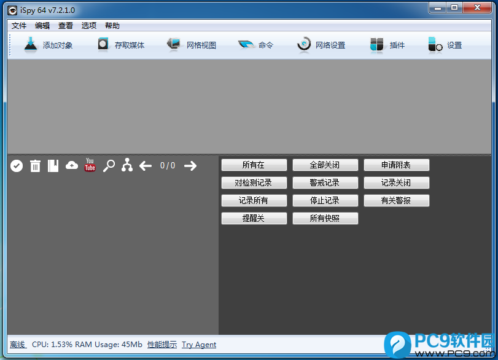Click the merge tree icon
Viewport: 498px width, 360px height.
(x=127, y=165)
